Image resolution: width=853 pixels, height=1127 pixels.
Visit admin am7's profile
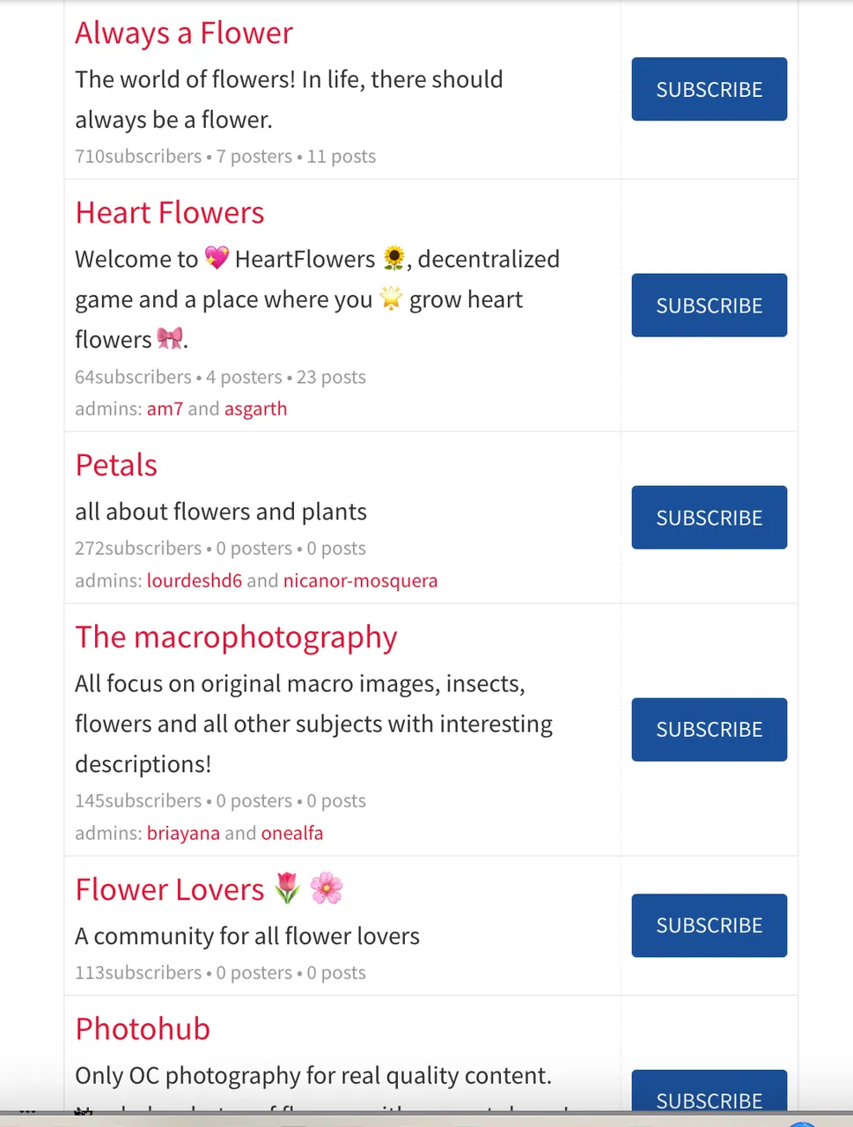(165, 409)
